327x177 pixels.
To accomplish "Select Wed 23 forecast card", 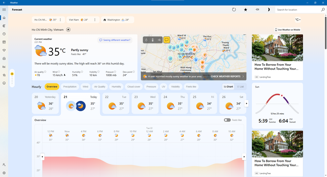I will 145,103.
